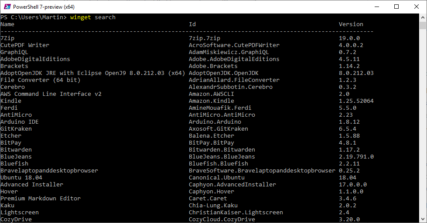
Task: Click the vertical scrollbar thumb
Action: click(x=423, y=25)
